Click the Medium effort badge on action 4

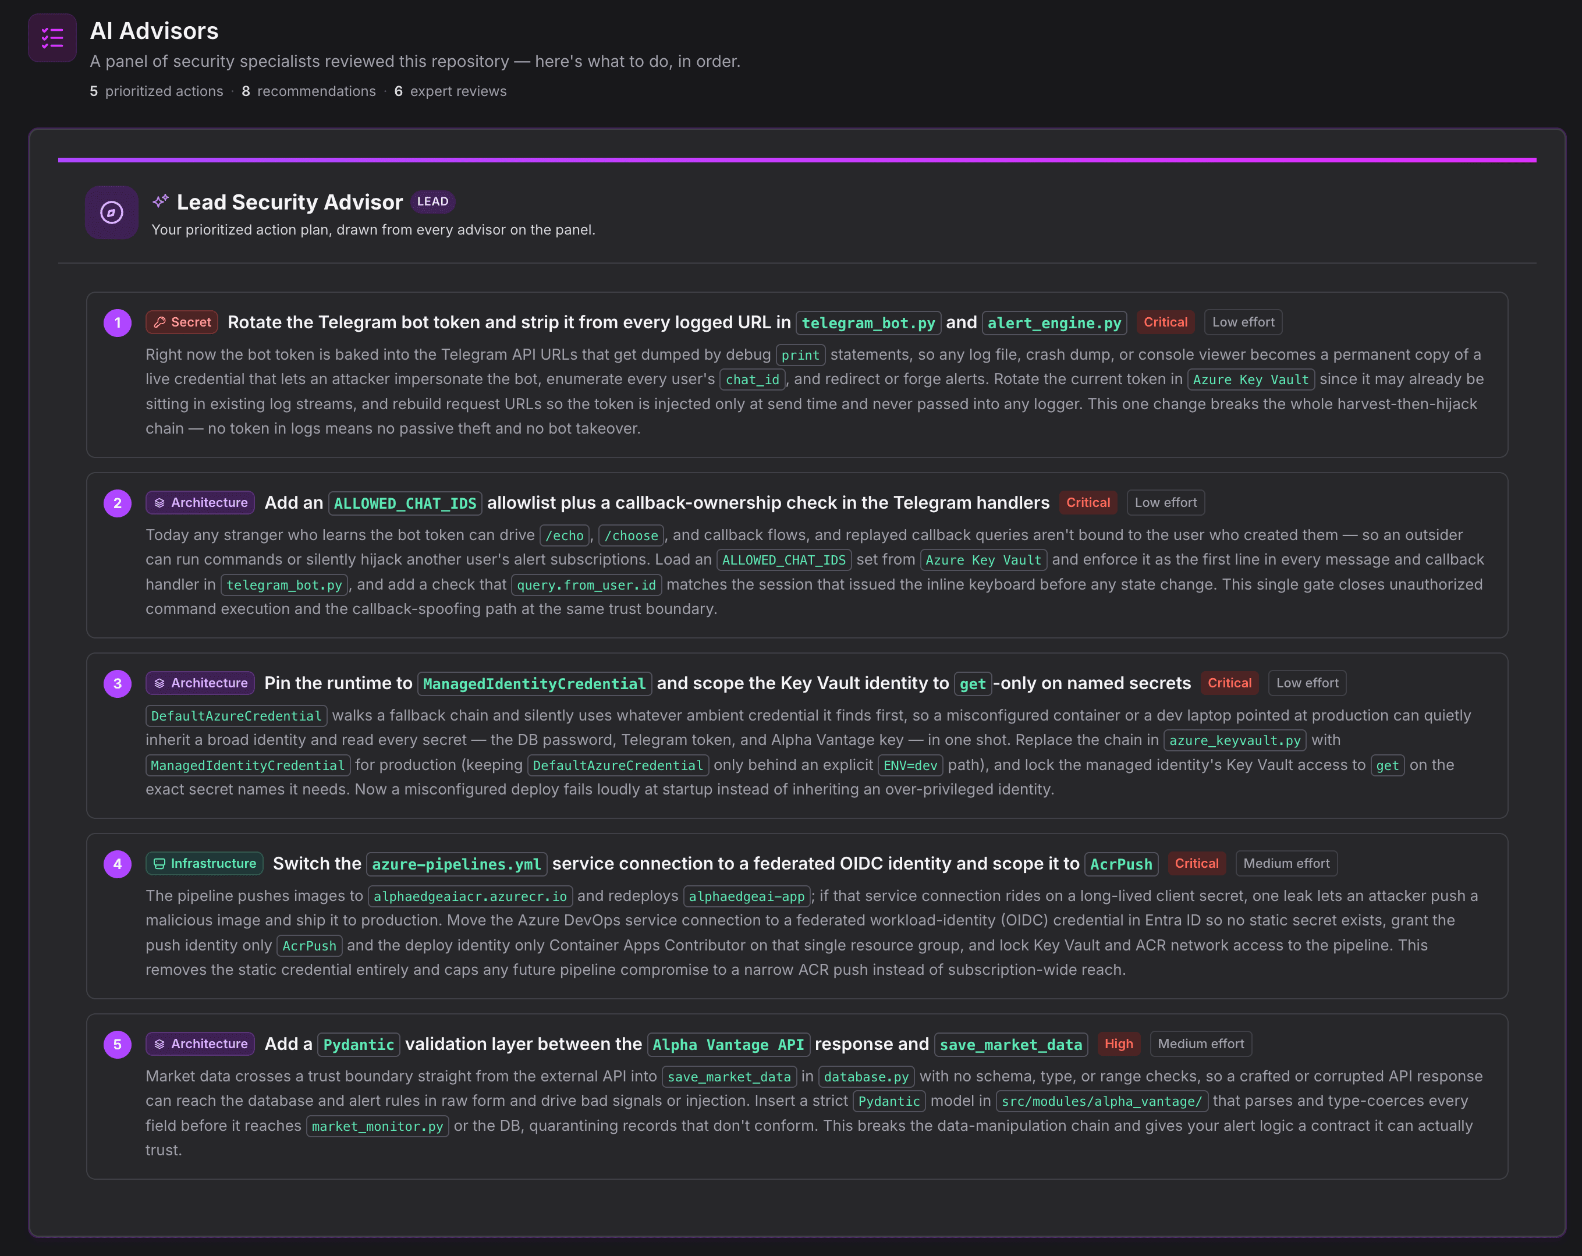[x=1286, y=864]
